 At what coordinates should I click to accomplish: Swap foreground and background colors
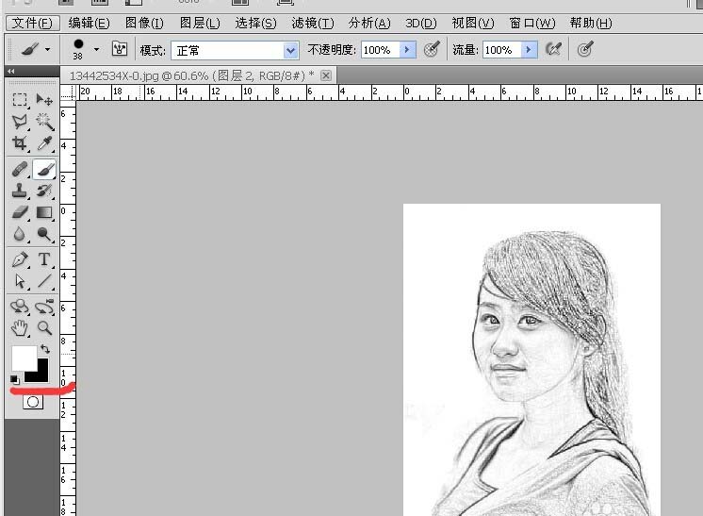(x=45, y=349)
